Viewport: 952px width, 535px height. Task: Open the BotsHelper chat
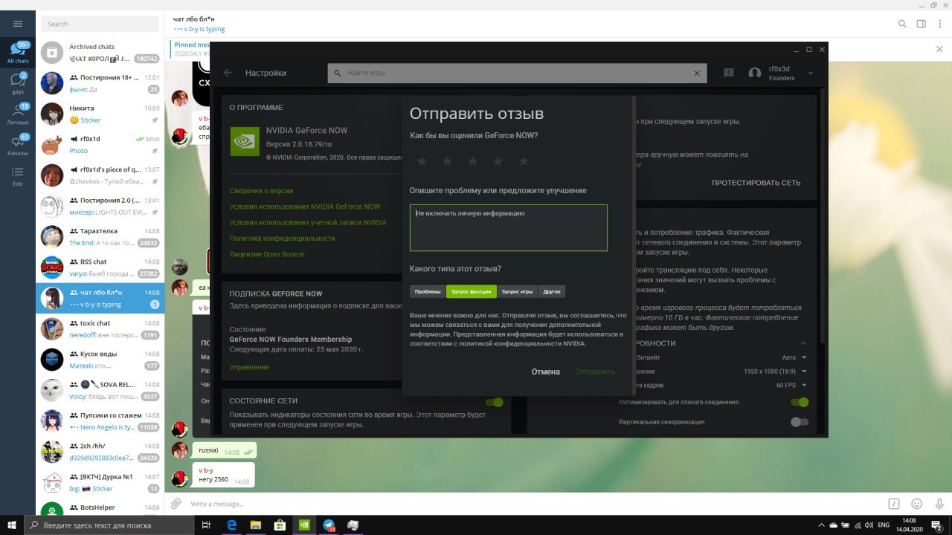tap(100, 508)
